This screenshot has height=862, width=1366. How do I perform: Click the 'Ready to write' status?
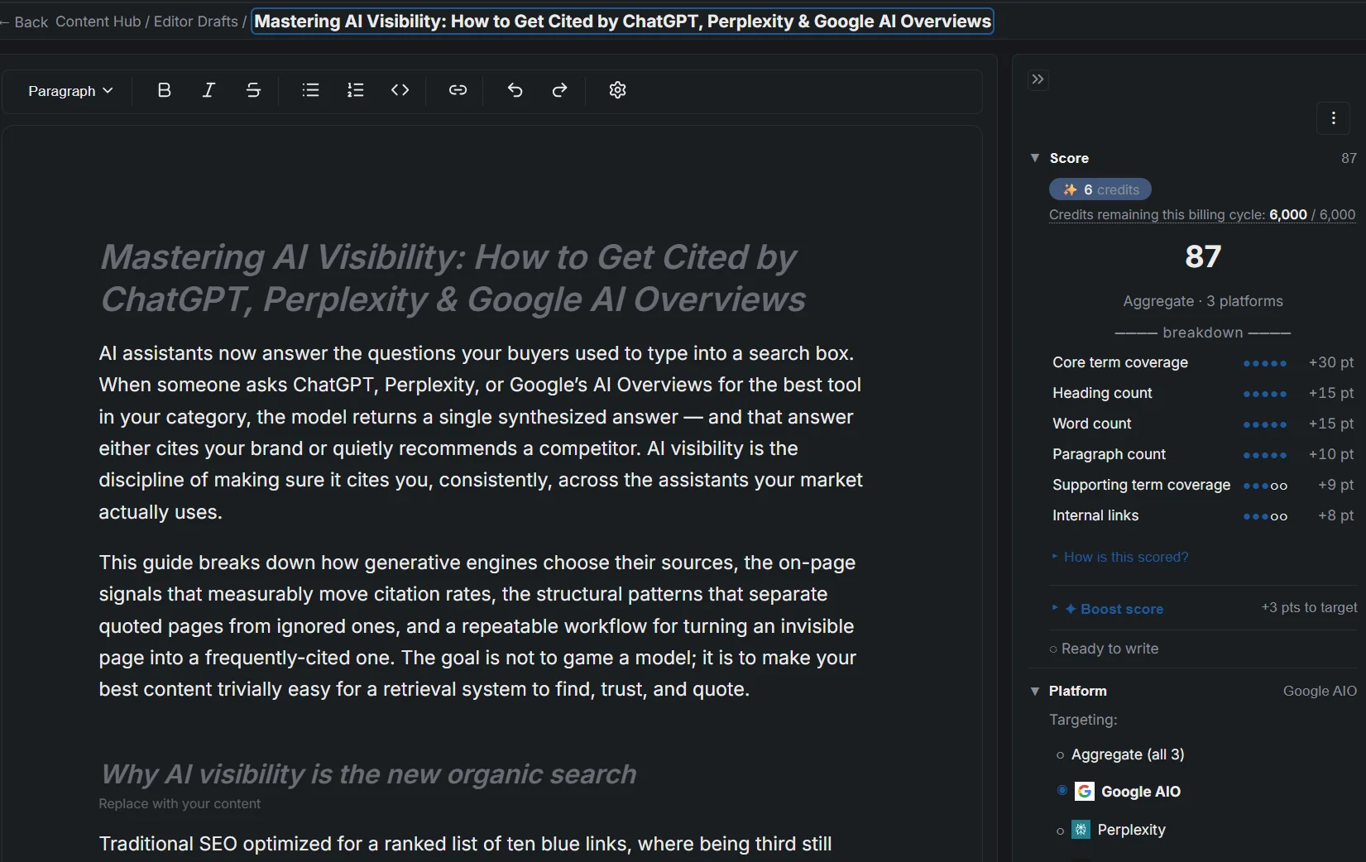pyautogui.click(x=1104, y=649)
